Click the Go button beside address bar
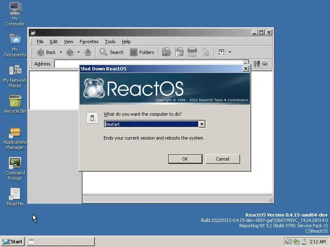This screenshot has width=330, height=247. [x=261, y=64]
